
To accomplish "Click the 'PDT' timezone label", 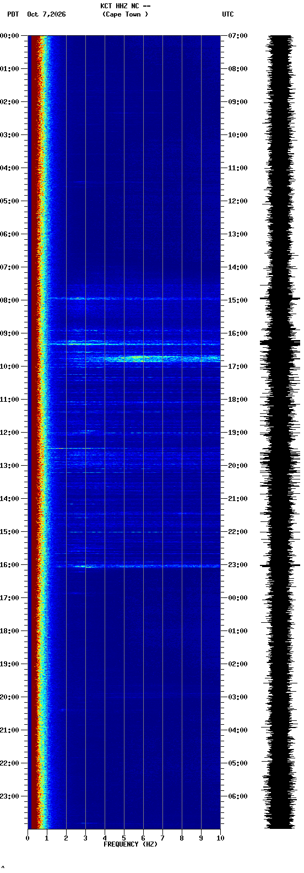I will 13,14.
